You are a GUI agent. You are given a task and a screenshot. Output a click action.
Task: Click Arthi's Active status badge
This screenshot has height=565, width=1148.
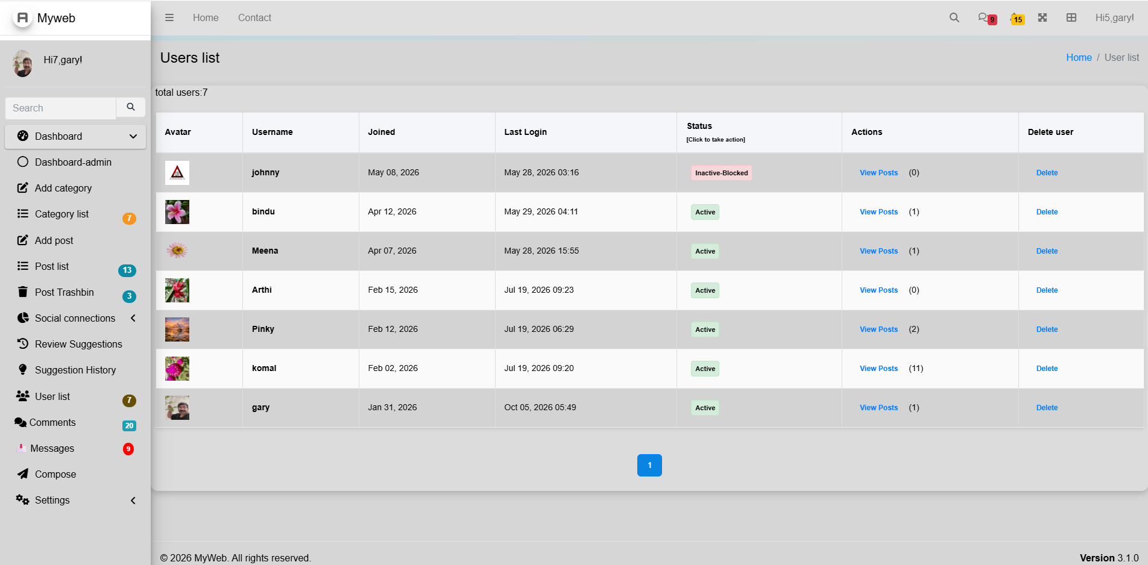click(x=705, y=290)
